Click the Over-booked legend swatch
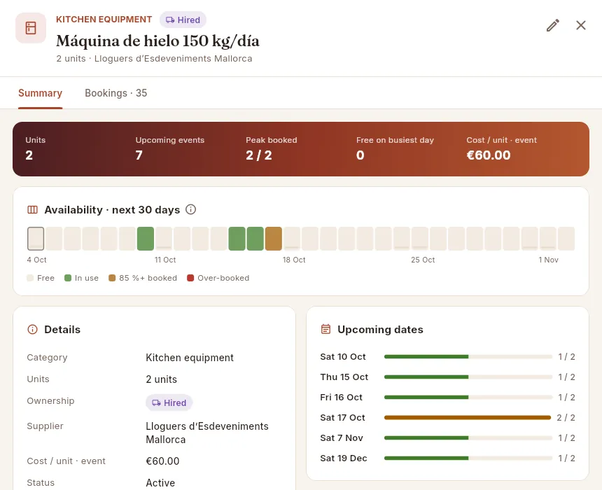 coord(190,278)
